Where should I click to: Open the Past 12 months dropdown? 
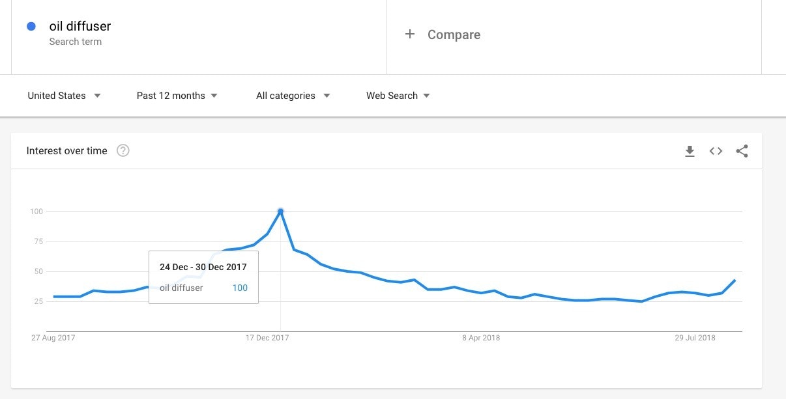point(177,96)
